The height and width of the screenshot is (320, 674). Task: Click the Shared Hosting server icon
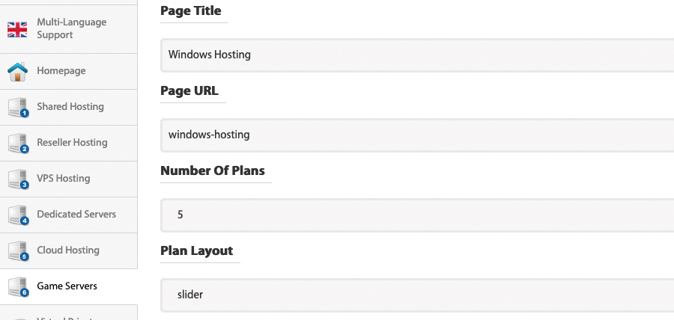pyautogui.click(x=18, y=107)
